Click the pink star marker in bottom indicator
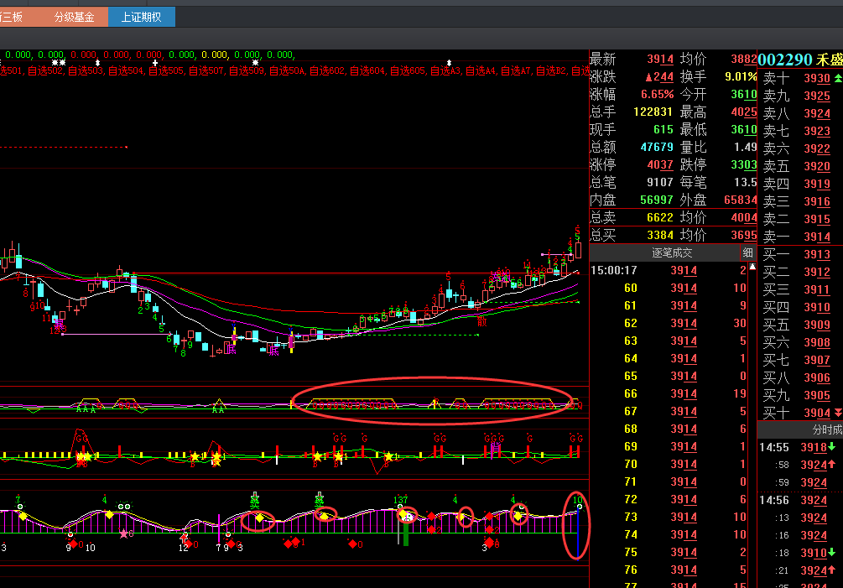 pos(123,533)
